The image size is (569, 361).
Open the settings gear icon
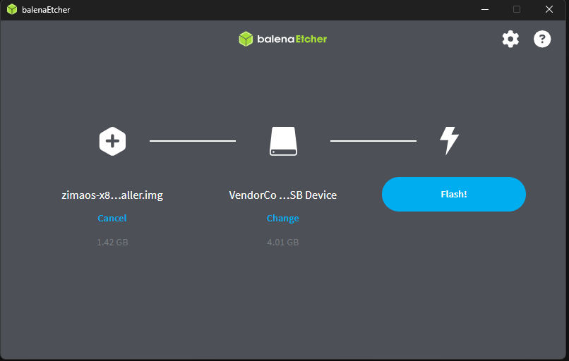(510, 39)
